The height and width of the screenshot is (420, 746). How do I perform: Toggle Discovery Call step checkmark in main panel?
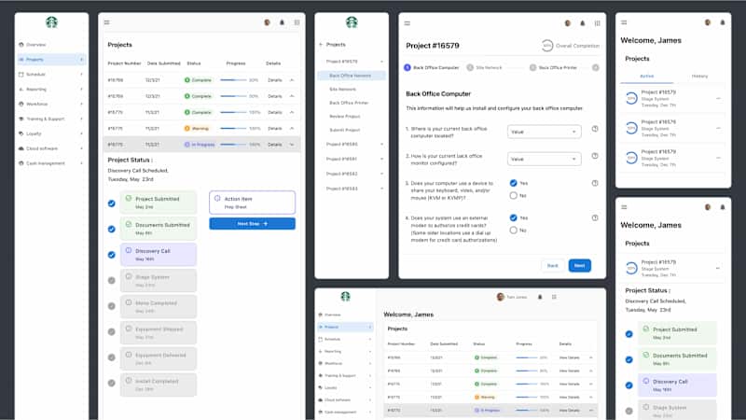point(111,255)
